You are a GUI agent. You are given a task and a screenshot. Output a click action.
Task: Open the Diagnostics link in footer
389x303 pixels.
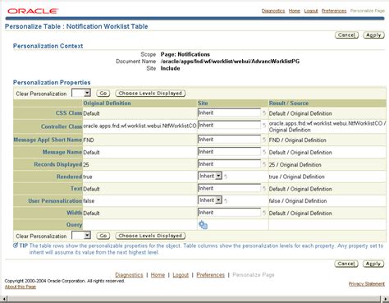129,275
